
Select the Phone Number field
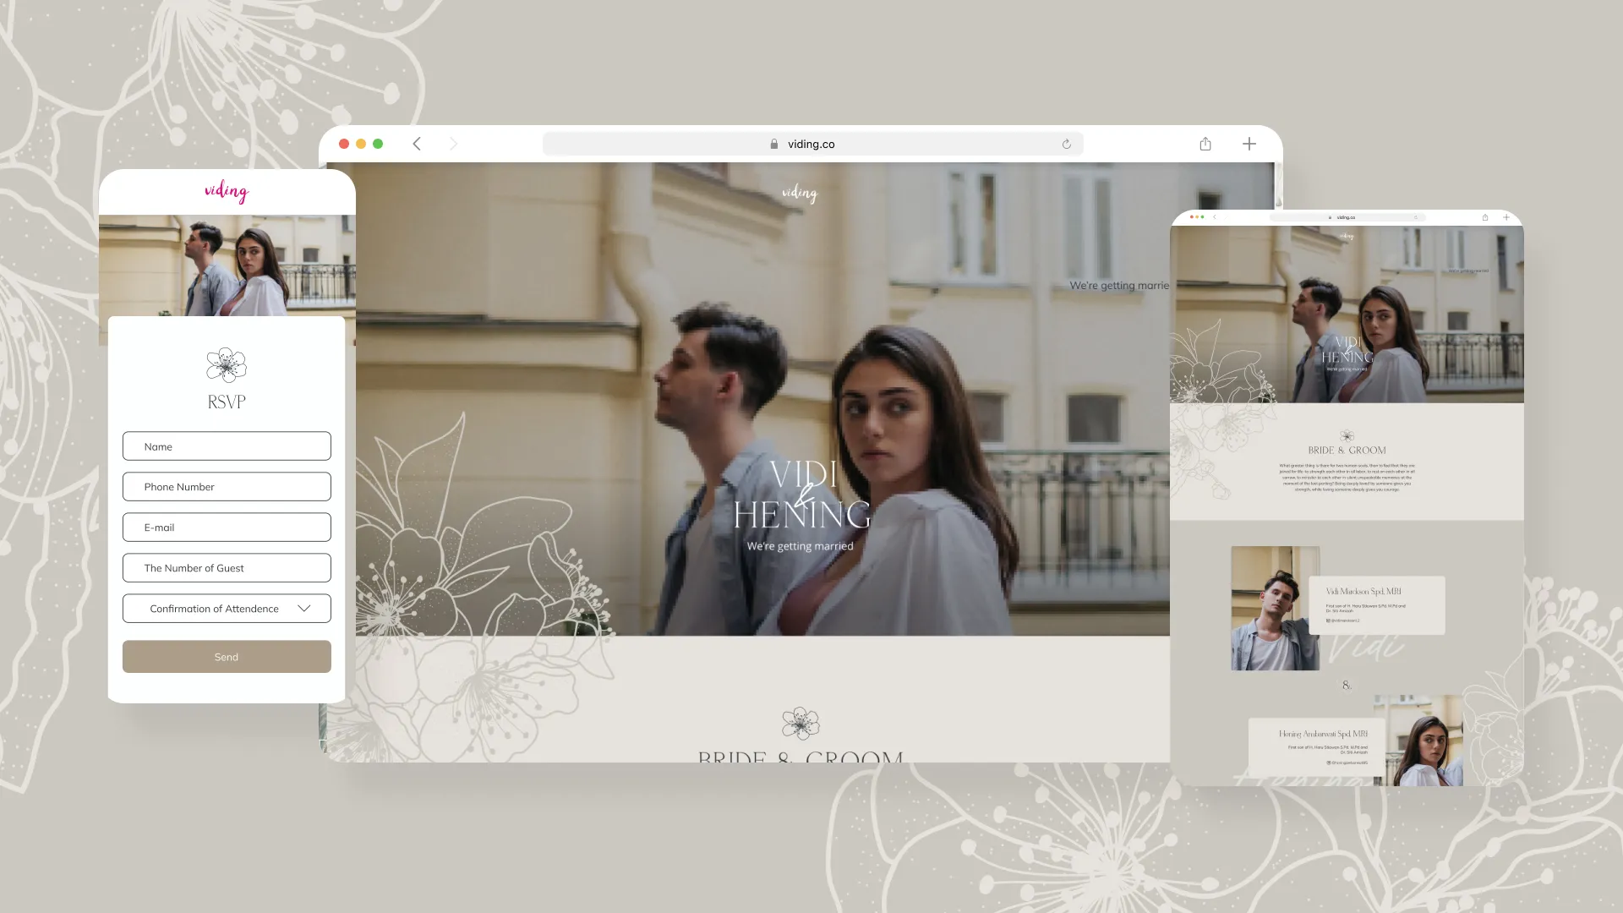tap(227, 486)
